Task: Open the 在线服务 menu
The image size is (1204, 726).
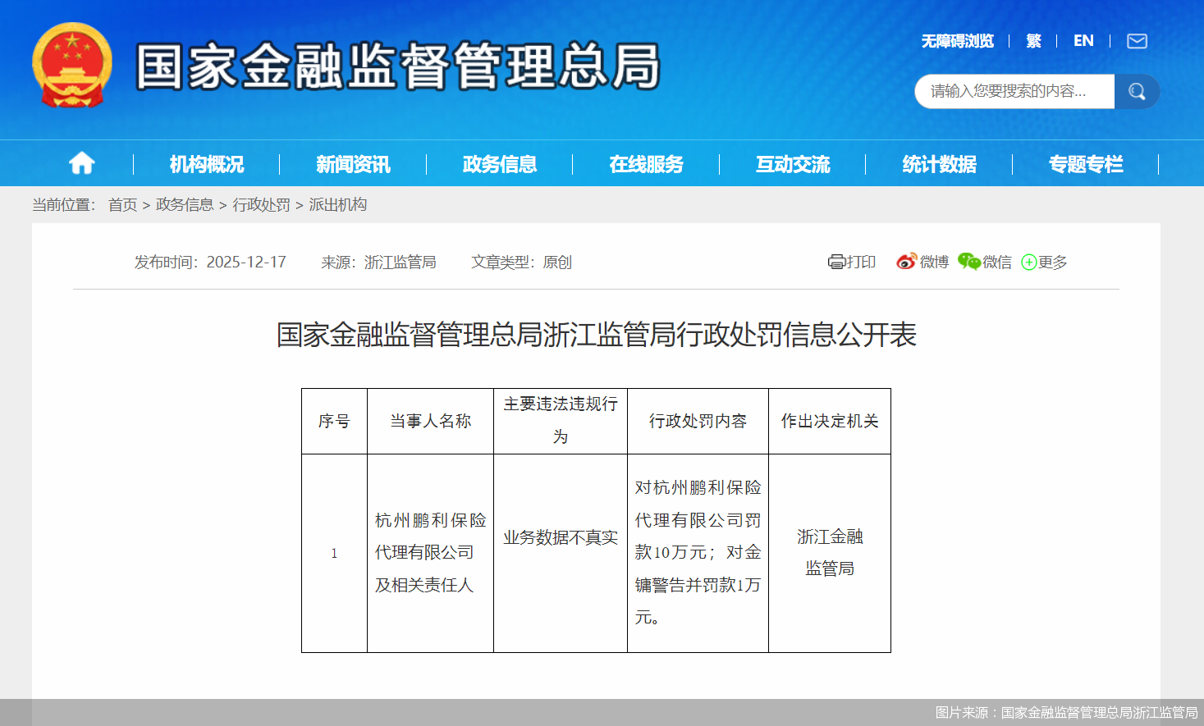Action: click(645, 164)
